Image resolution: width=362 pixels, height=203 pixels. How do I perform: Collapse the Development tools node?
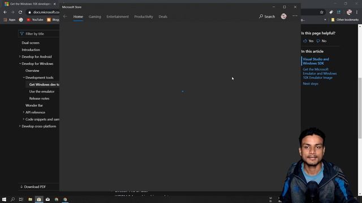[24, 78]
